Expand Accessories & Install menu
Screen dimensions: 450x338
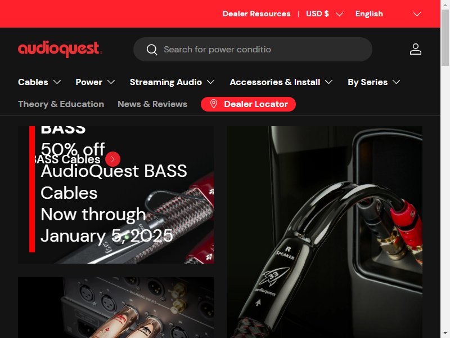281,82
